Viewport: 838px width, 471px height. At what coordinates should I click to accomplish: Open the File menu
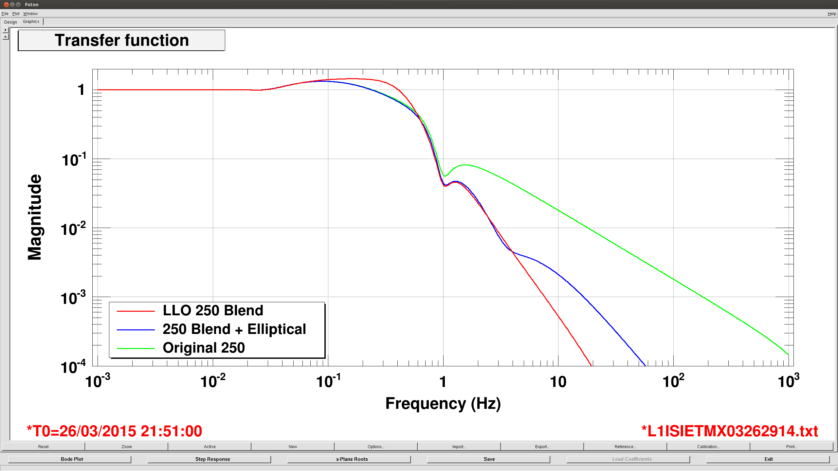click(5, 13)
